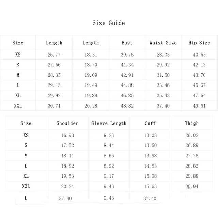
Task: Select the M sleeve length value 8.66
Action: (109, 156)
